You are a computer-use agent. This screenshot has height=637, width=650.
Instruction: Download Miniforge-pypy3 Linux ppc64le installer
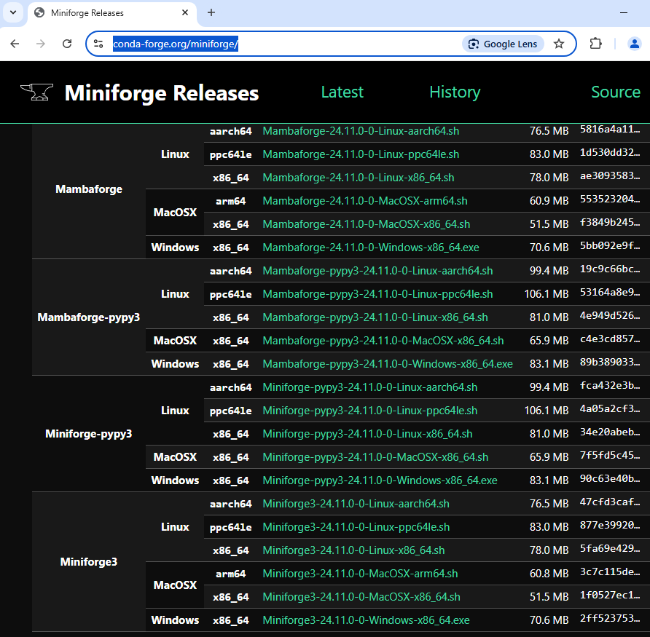[369, 411]
